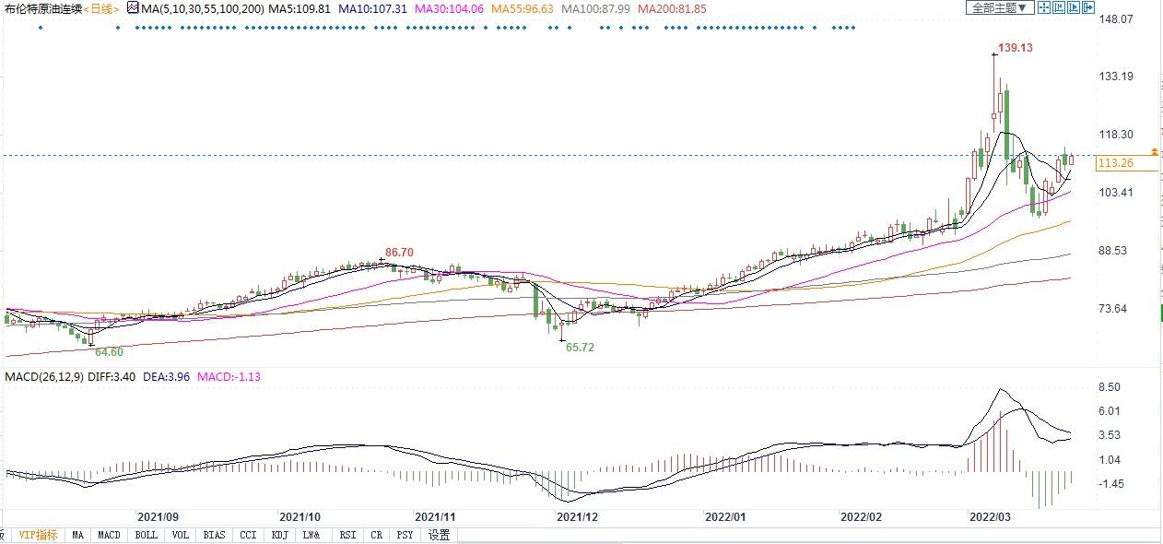
Task: Select the RSI indicator tab
Action: [x=347, y=535]
